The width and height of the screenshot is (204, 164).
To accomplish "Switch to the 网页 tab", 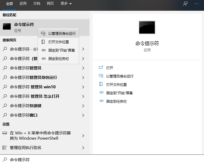I will tap(51, 4).
